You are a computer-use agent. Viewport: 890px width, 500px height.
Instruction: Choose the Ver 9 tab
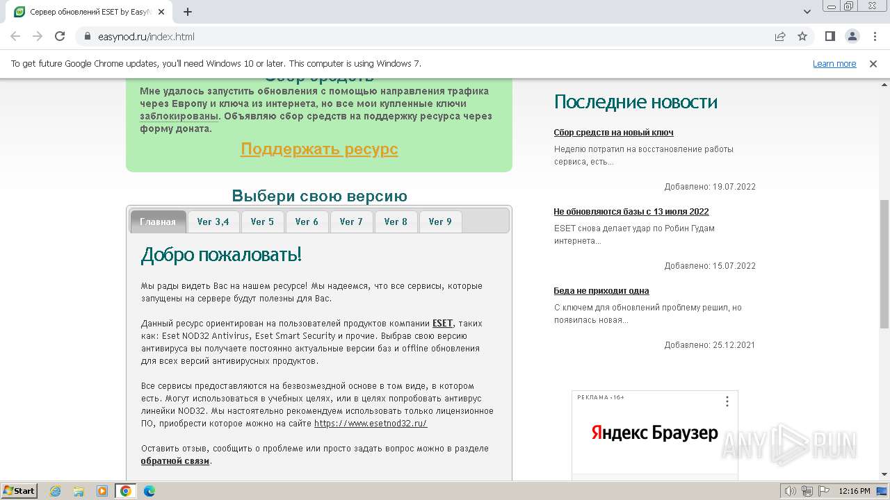[440, 222]
